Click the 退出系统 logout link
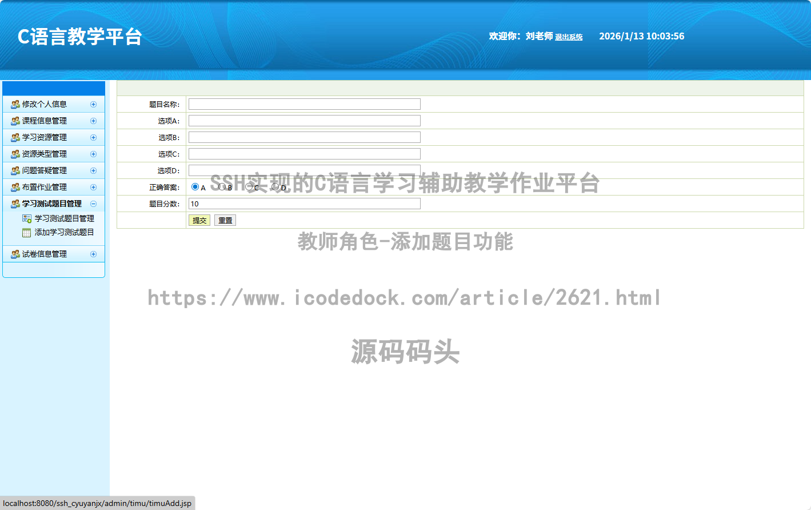 pyautogui.click(x=569, y=37)
